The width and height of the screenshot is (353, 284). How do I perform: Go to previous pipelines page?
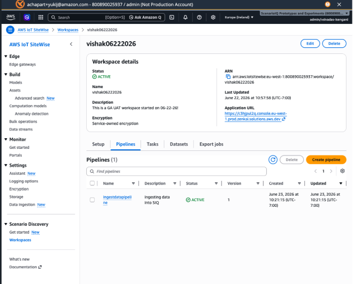(315, 171)
